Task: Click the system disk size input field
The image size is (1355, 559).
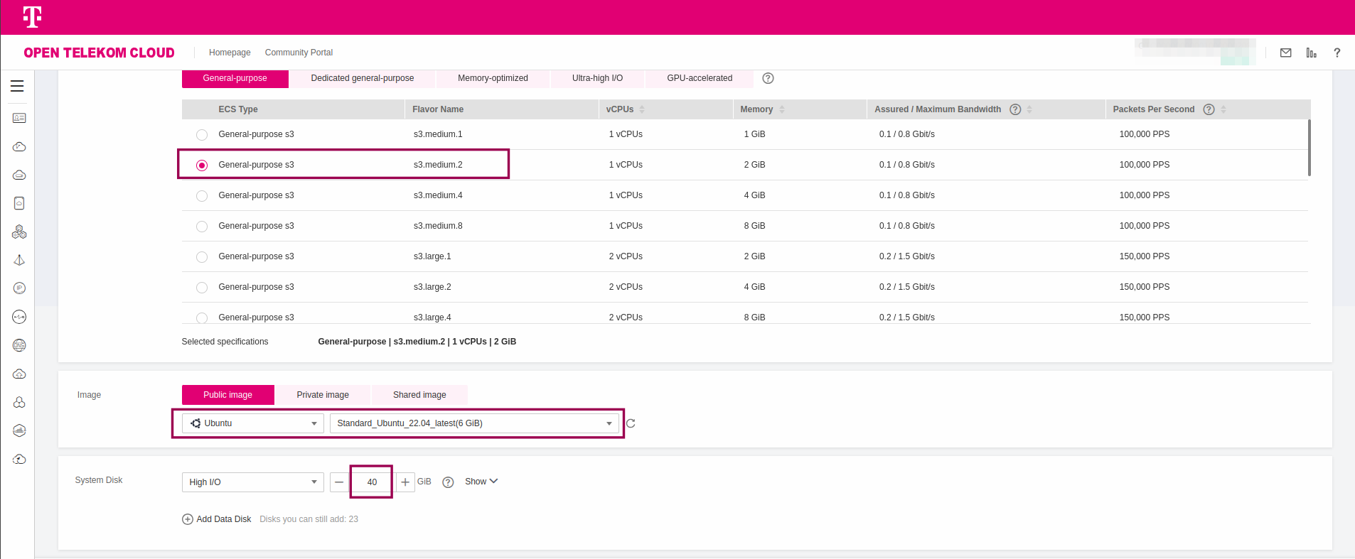Action: pyautogui.click(x=372, y=482)
